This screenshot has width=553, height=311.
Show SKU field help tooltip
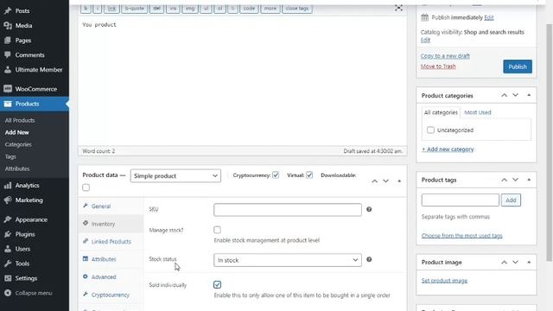[369, 209]
